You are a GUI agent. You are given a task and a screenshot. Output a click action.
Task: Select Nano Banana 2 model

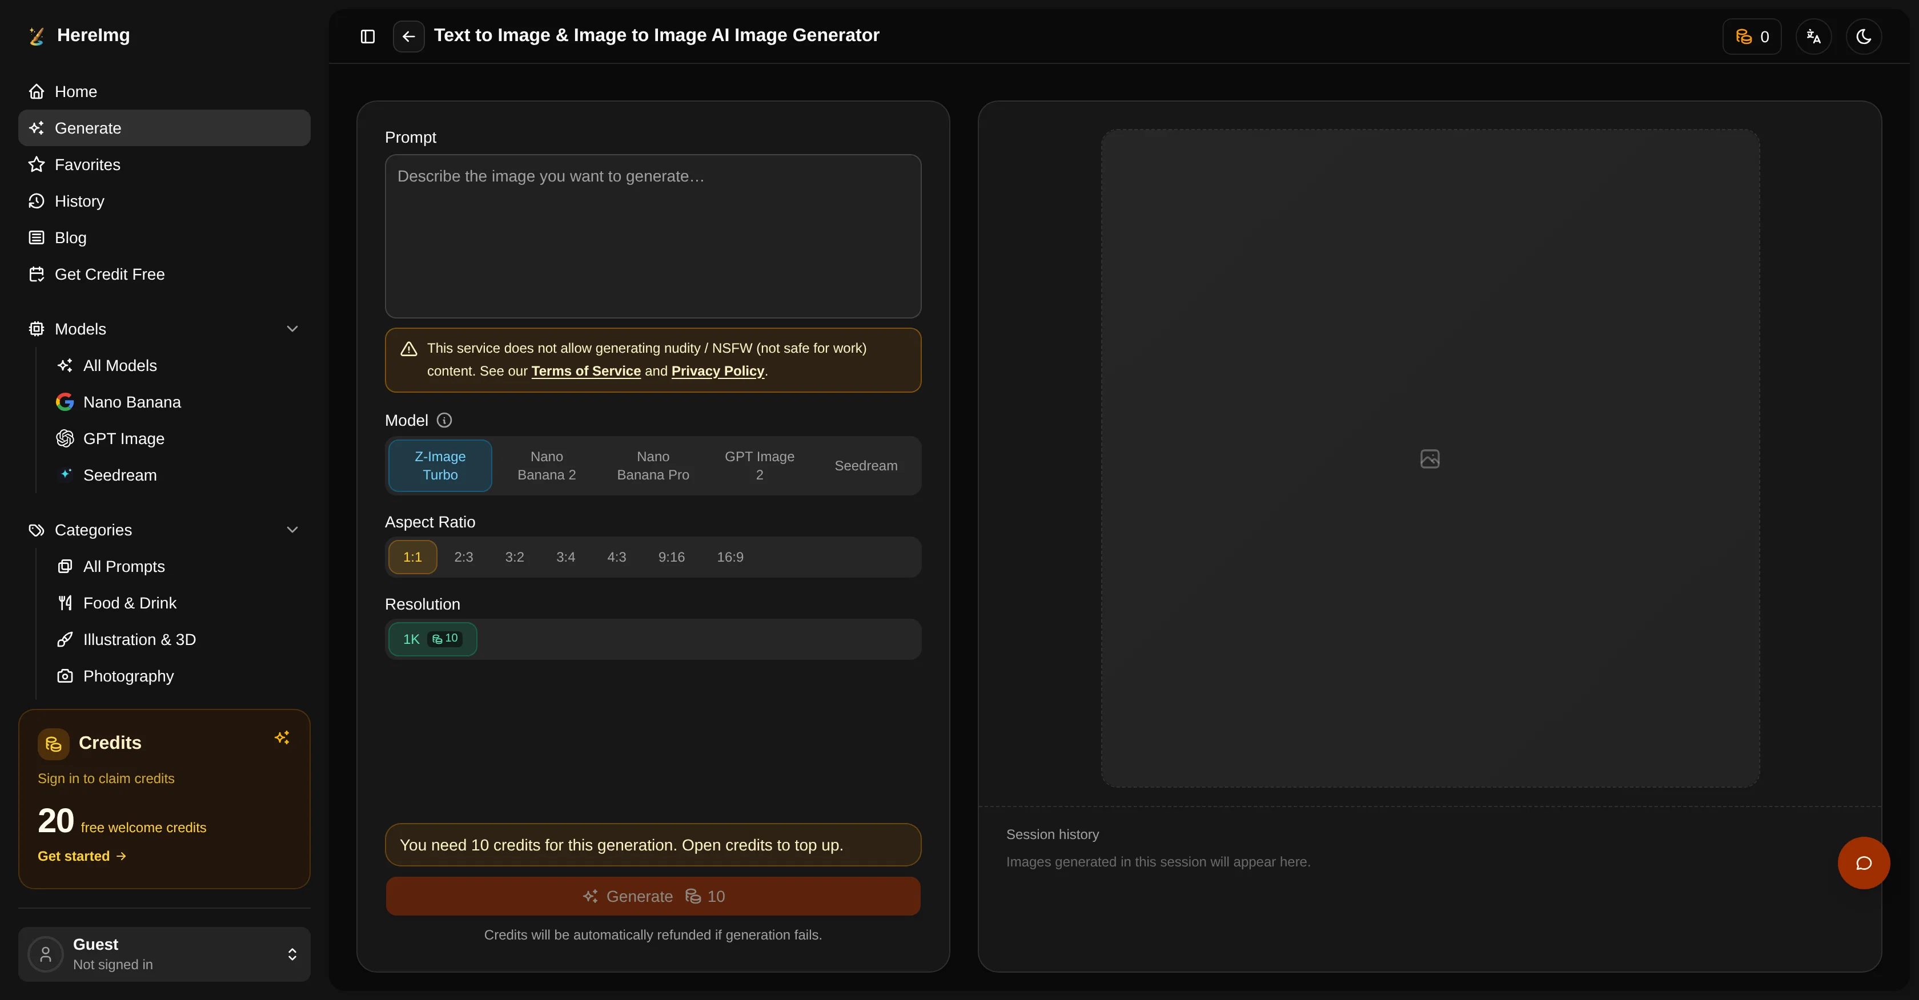tap(547, 465)
